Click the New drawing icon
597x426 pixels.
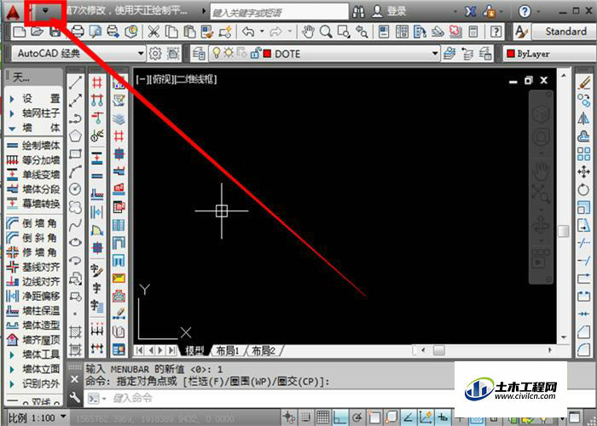click(x=19, y=32)
